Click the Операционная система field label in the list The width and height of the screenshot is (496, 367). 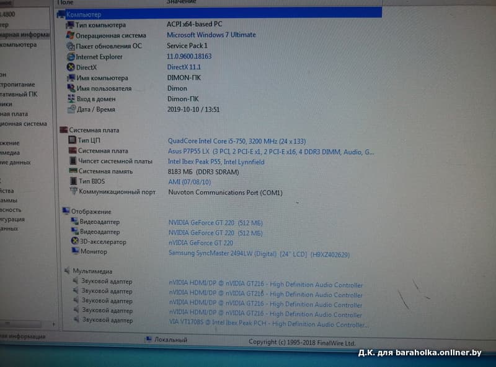(111, 35)
